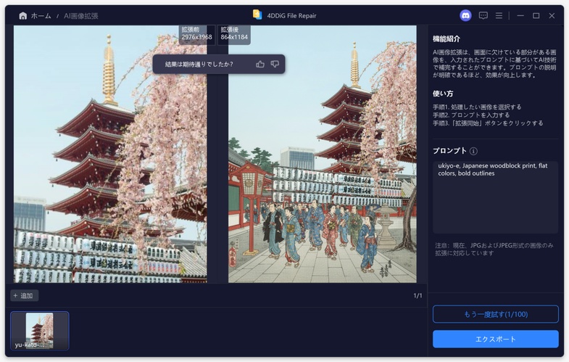Image resolution: width=569 pixels, height=362 pixels.
Task: Open the feedback chat icon
Action: coord(483,16)
